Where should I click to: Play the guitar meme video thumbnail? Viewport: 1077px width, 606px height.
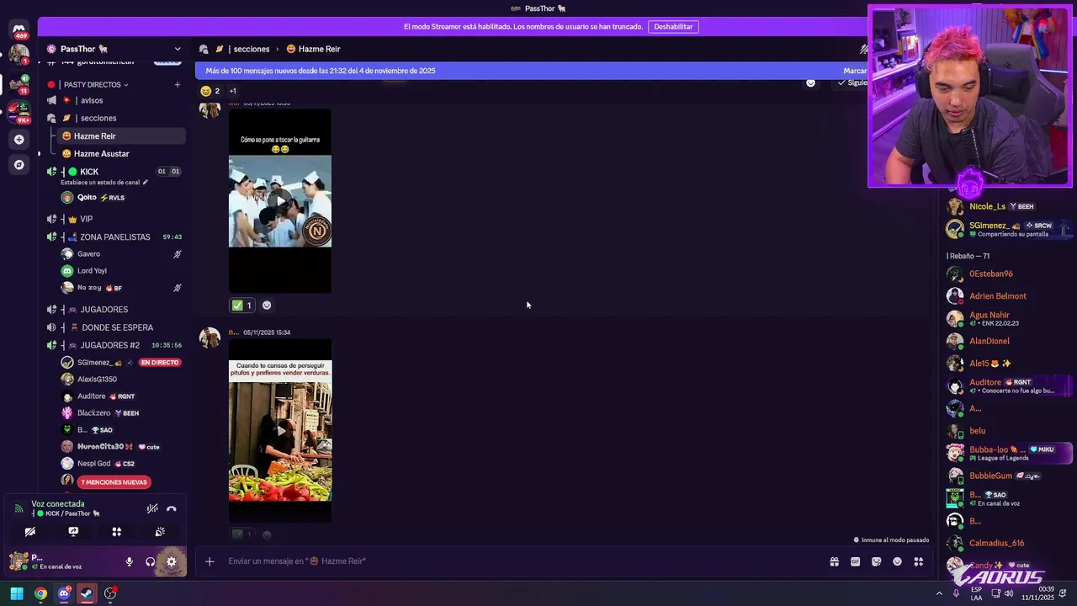pos(280,201)
